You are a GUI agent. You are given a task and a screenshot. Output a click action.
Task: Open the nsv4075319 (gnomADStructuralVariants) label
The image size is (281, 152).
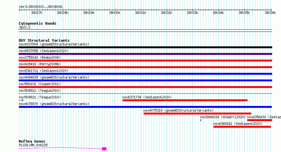coord(178,110)
